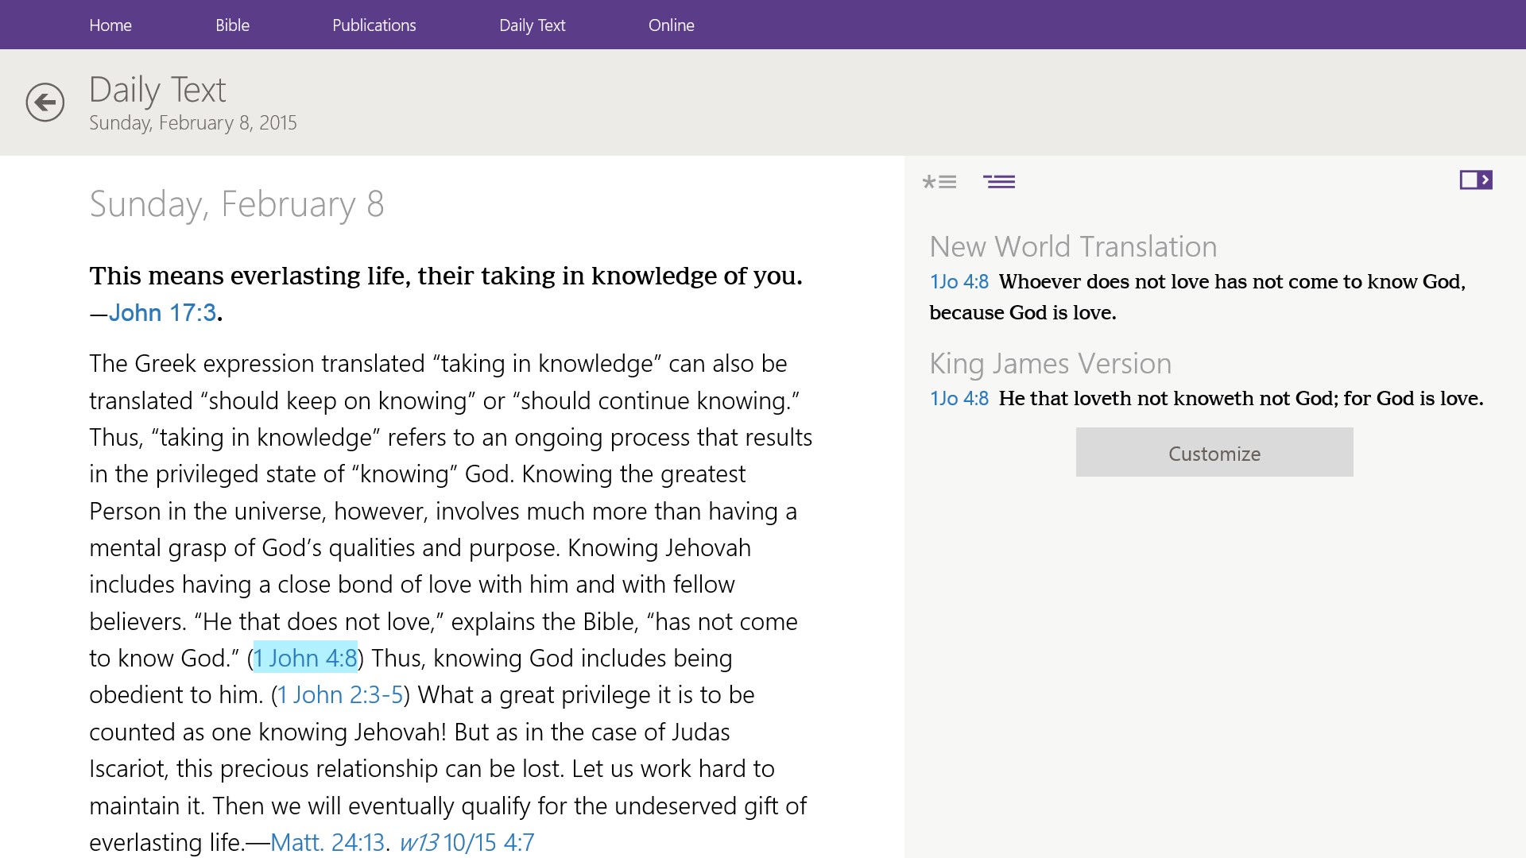This screenshot has height=858, width=1526.
Task: Collapse the study pane with the panel-arrow icon
Action: [1477, 180]
